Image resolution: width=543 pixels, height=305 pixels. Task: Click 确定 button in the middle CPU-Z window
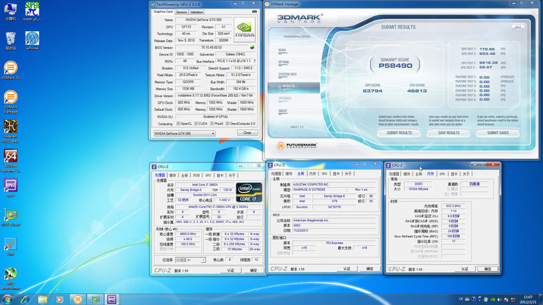(x=369, y=269)
